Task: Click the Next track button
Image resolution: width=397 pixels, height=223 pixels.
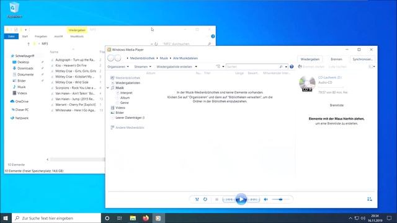Action: 254,199
